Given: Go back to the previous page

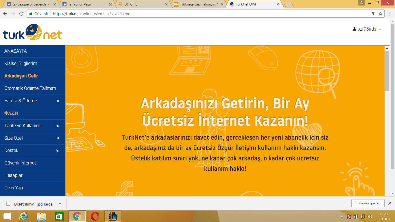Looking at the screenshot, I should tap(5, 14).
